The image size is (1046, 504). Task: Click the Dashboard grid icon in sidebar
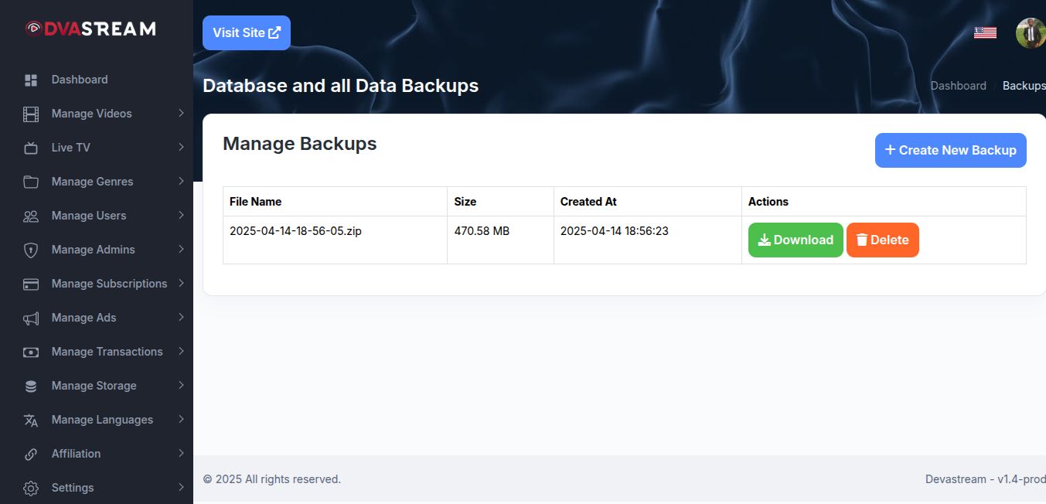(x=31, y=80)
